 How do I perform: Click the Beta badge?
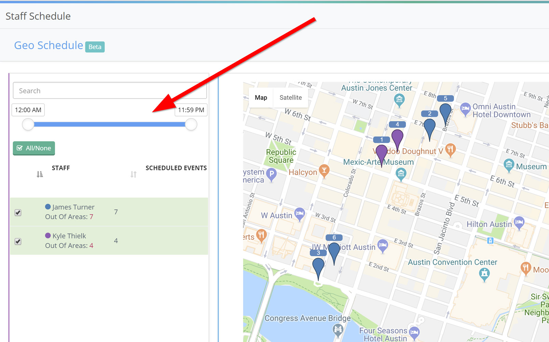(x=95, y=47)
